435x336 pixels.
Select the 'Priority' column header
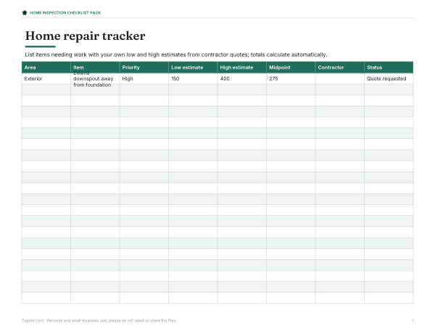pyautogui.click(x=144, y=67)
